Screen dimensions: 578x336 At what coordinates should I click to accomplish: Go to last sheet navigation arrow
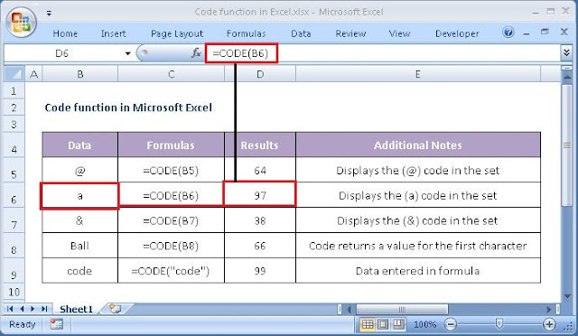coord(44,309)
